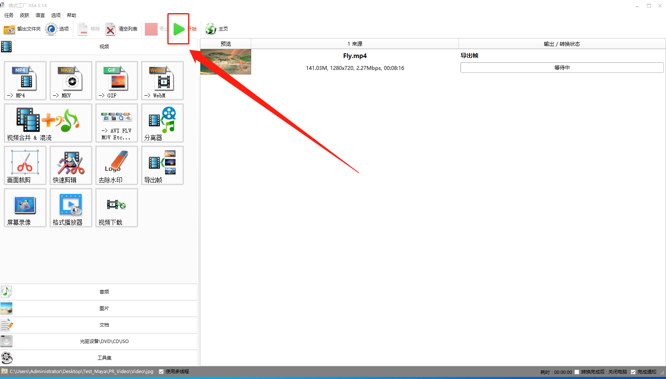Open the 画面裁剪 crop tool
The height and width of the screenshot is (379, 666).
coord(25,165)
